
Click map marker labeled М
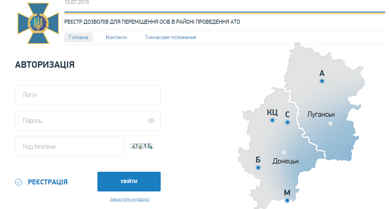(287, 200)
